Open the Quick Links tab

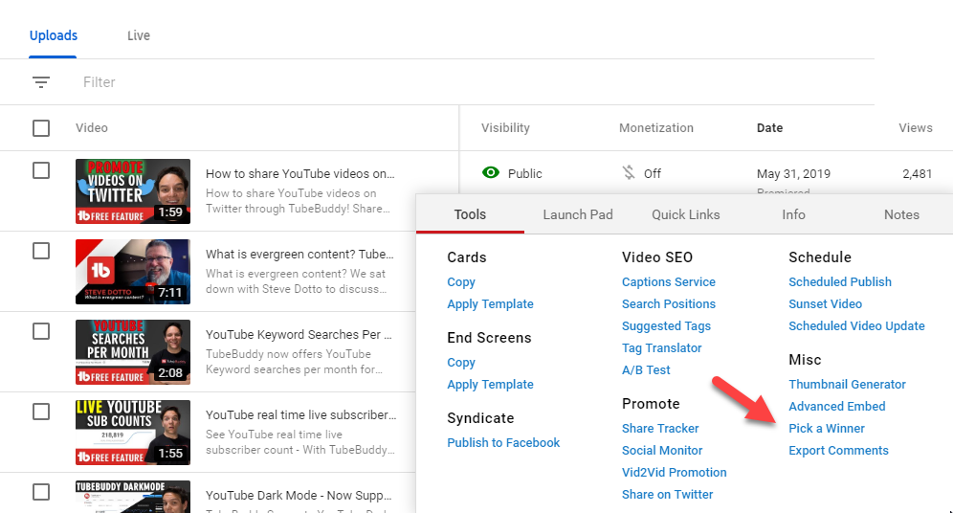click(x=686, y=214)
